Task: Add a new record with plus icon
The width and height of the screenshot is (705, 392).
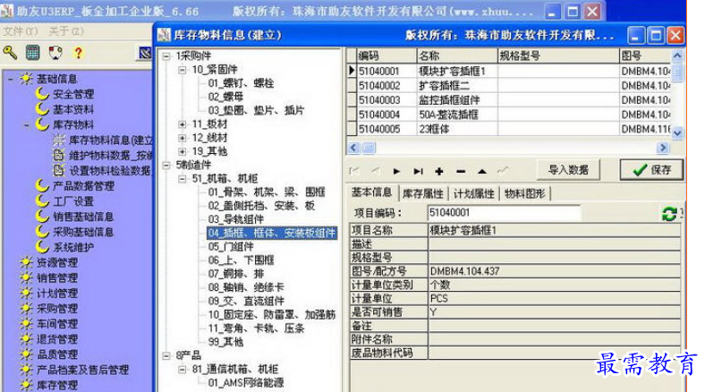Action: [x=439, y=171]
